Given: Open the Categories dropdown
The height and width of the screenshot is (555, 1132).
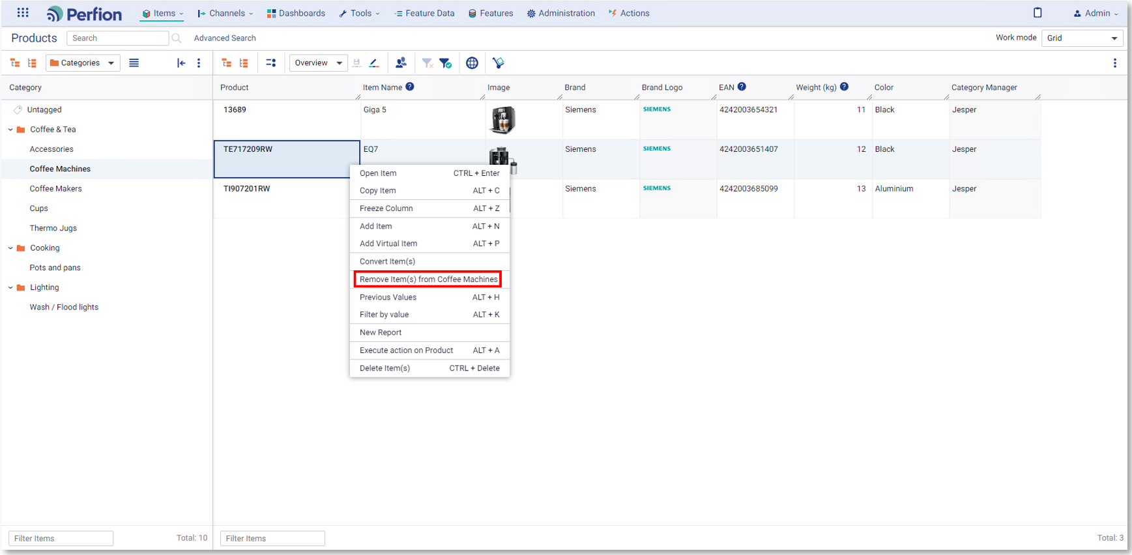Looking at the screenshot, I should [83, 63].
